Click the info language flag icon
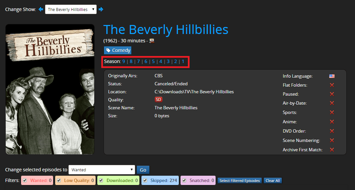The image size is (355, 190). point(332,76)
